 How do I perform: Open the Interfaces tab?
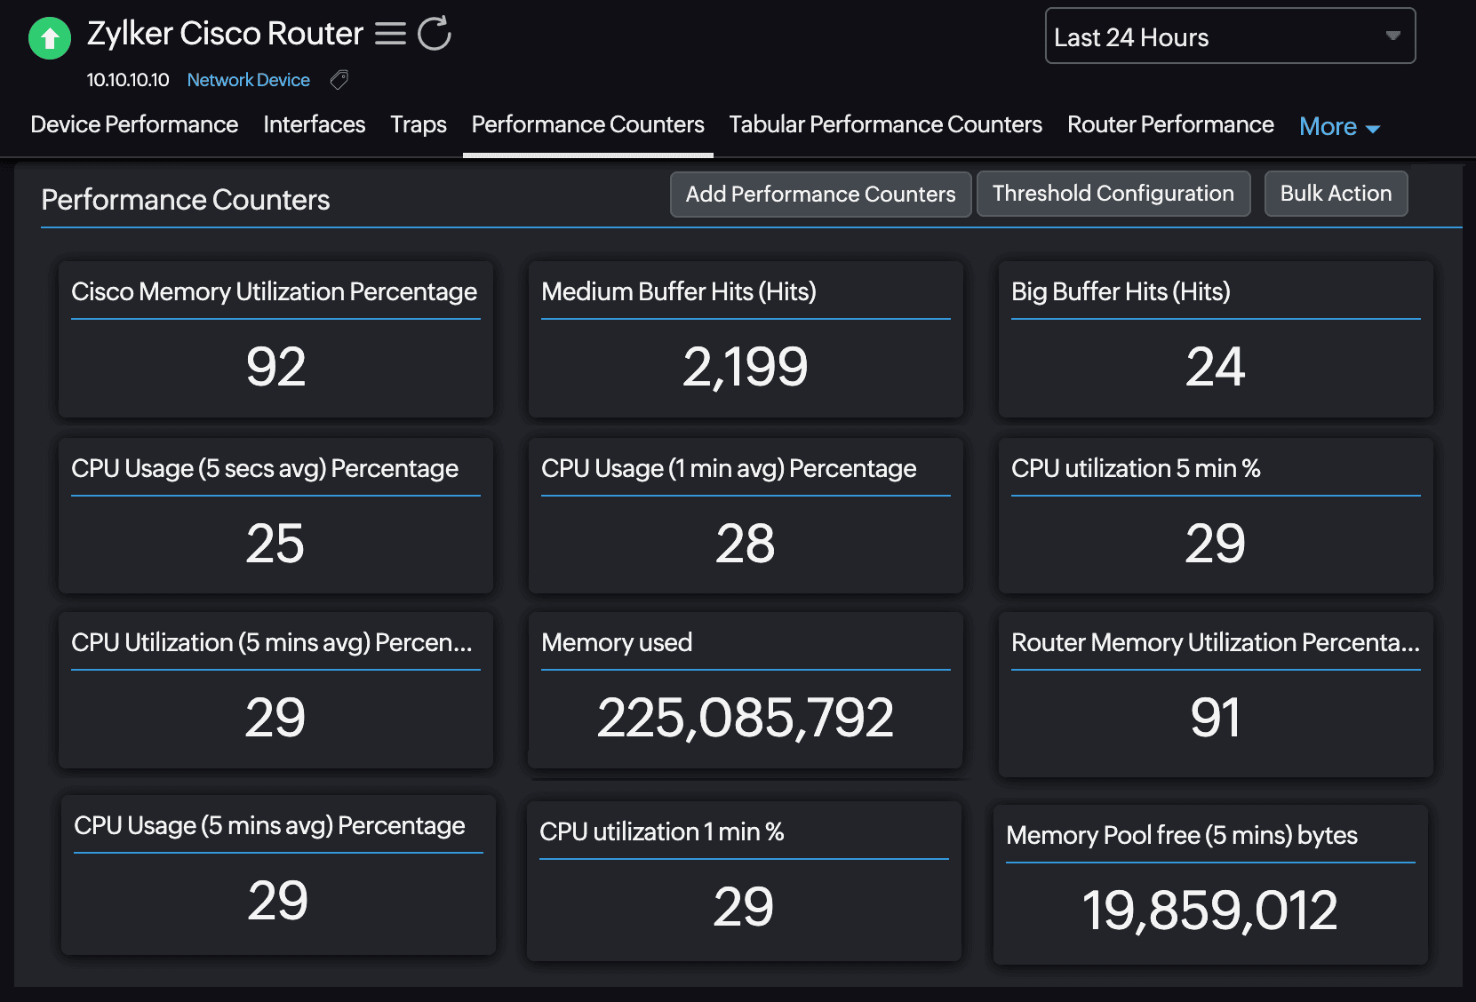click(314, 124)
